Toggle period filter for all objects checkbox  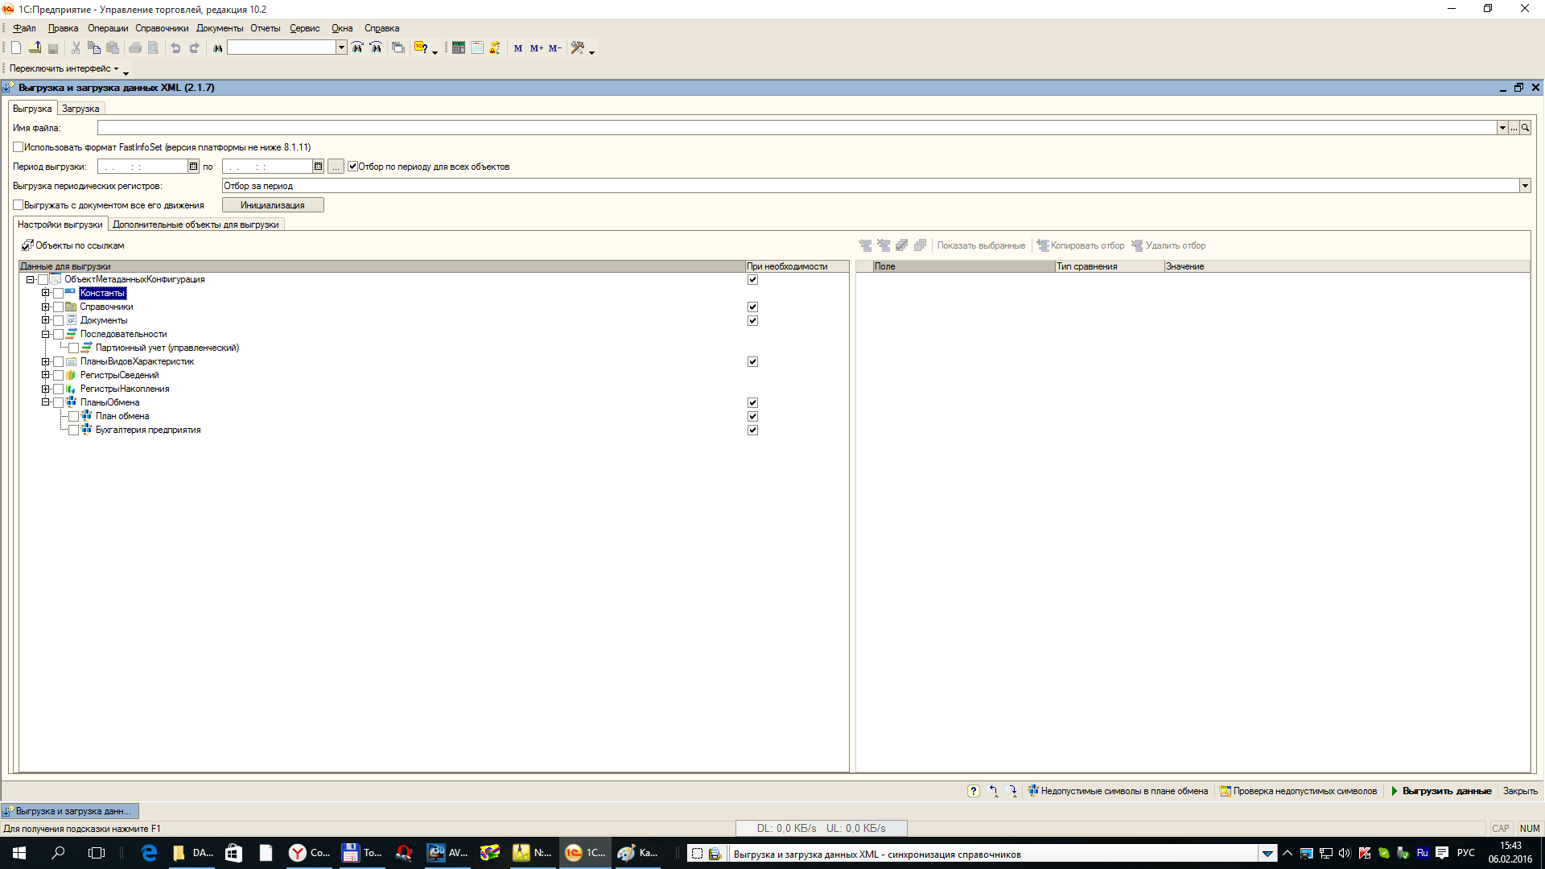pyautogui.click(x=352, y=167)
